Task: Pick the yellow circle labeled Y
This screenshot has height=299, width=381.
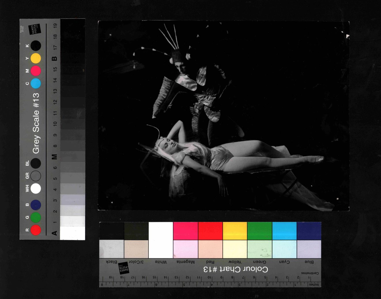Action: click(x=36, y=58)
